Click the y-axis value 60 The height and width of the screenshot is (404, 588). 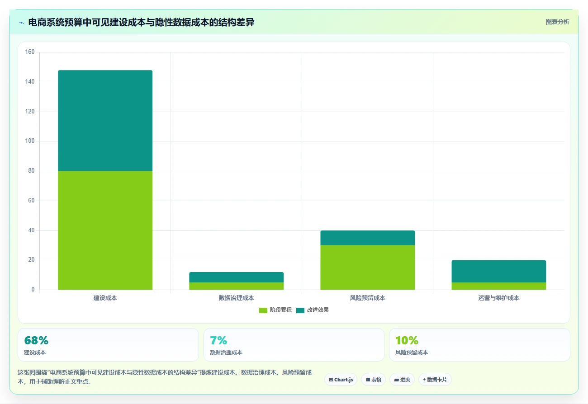tap(31, 201)
